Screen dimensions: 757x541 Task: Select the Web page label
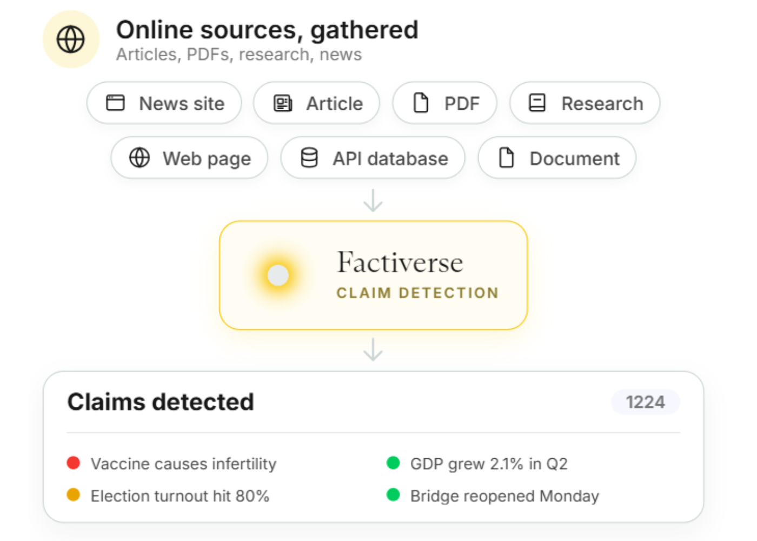click(x=207, y=159)
